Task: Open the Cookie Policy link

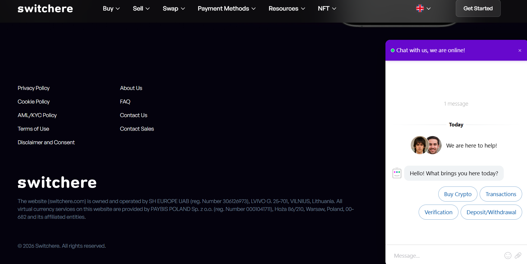Action: click(x=34, y=102)
